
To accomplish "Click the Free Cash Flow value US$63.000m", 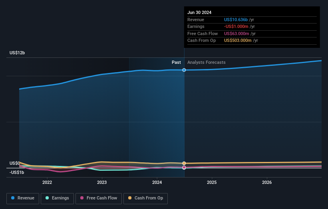I will point(237,34).
